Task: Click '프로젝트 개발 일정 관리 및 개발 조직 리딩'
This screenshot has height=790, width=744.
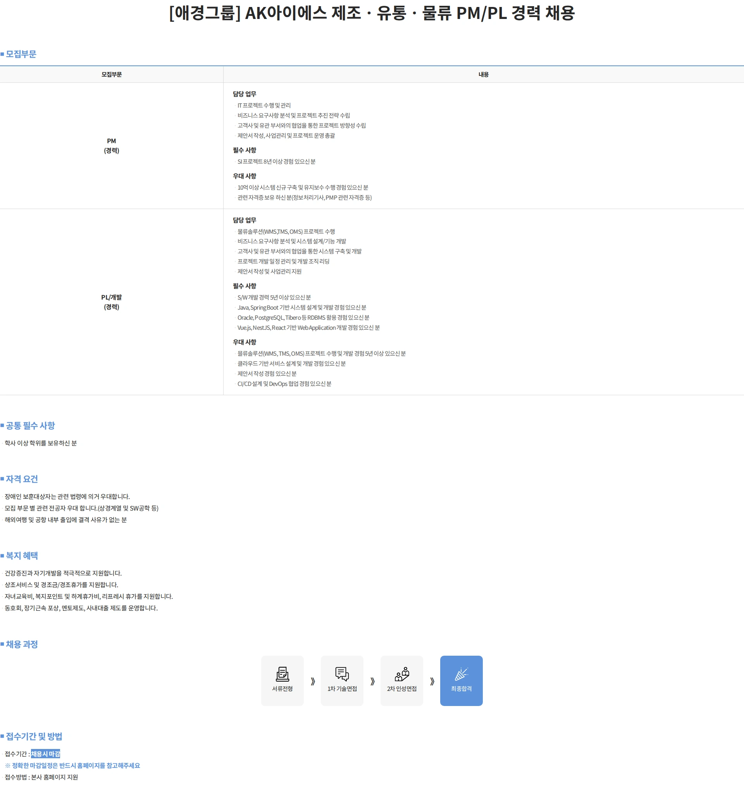Action: point(283,262)
